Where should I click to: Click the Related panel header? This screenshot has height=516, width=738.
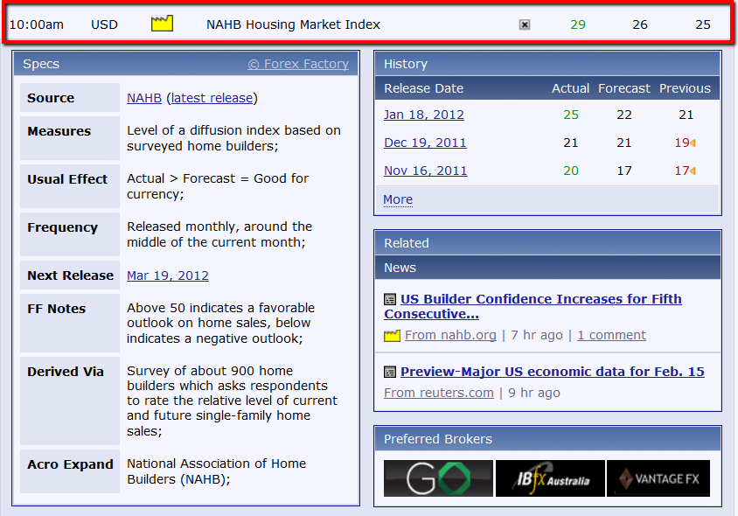tap(547, 243)
